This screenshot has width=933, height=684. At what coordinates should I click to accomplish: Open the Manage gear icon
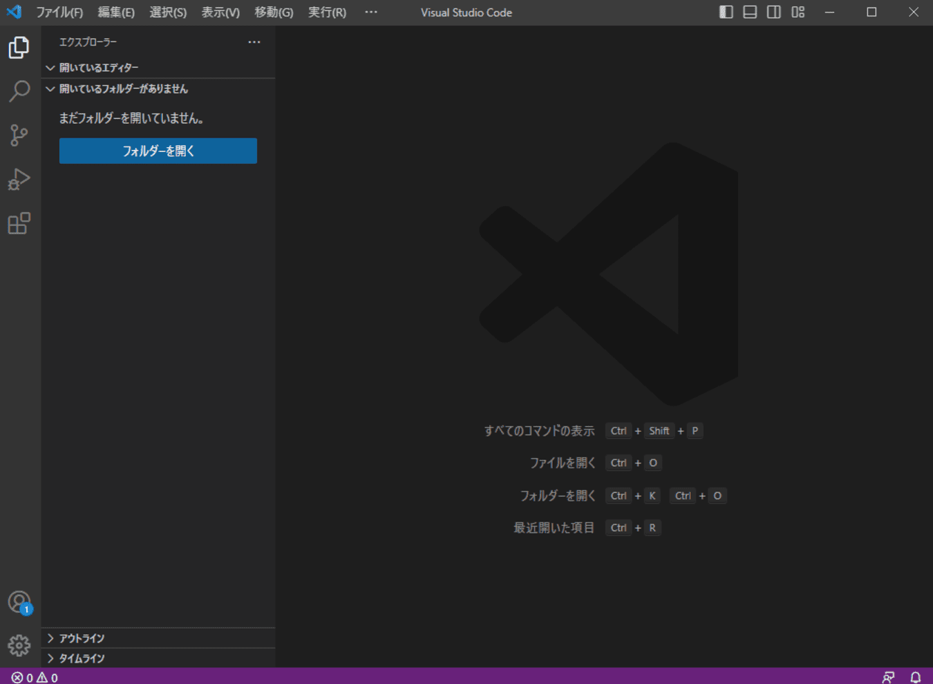[x=19, y=645]
